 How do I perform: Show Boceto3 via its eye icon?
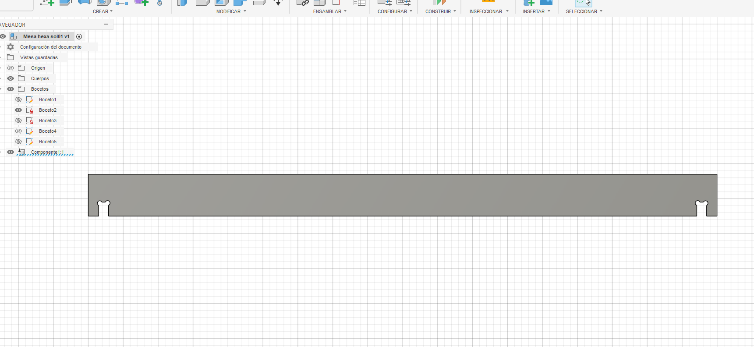(x=18, y=120)
